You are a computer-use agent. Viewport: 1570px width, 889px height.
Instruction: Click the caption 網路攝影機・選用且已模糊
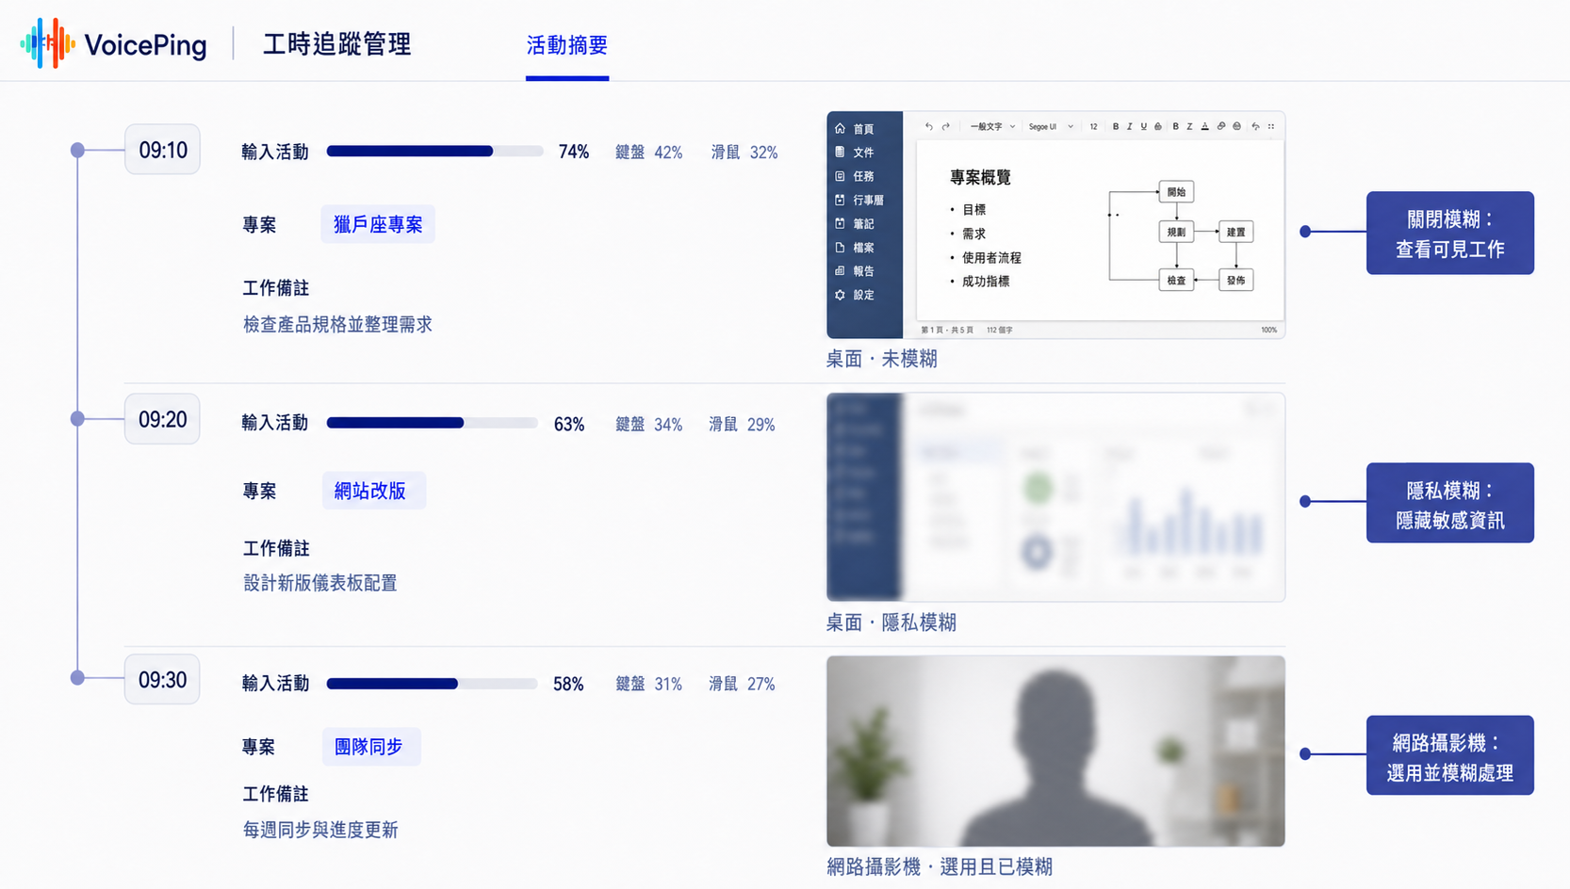[x=940, y=867]
